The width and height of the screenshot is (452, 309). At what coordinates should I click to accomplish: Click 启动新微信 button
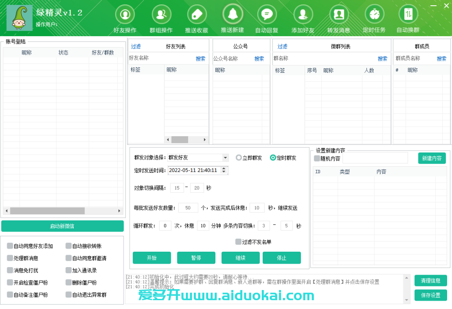63,226
